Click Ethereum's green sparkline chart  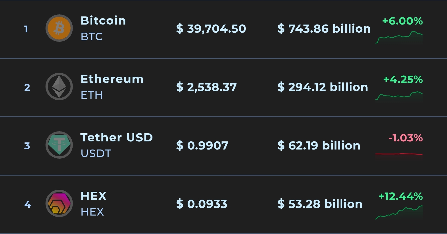click(x=399, y=96)
